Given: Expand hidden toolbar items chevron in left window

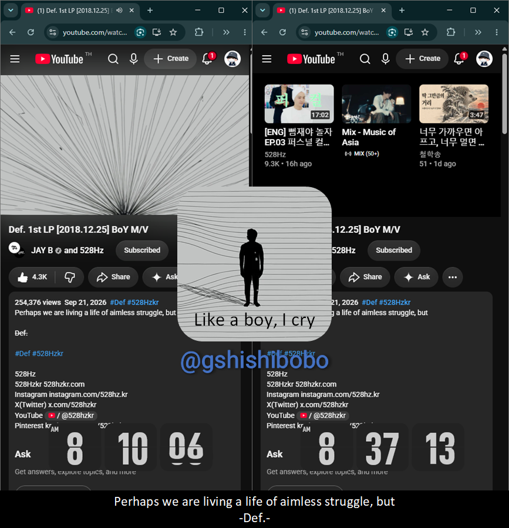Looking at the screenshot, I should pos(226,32).
